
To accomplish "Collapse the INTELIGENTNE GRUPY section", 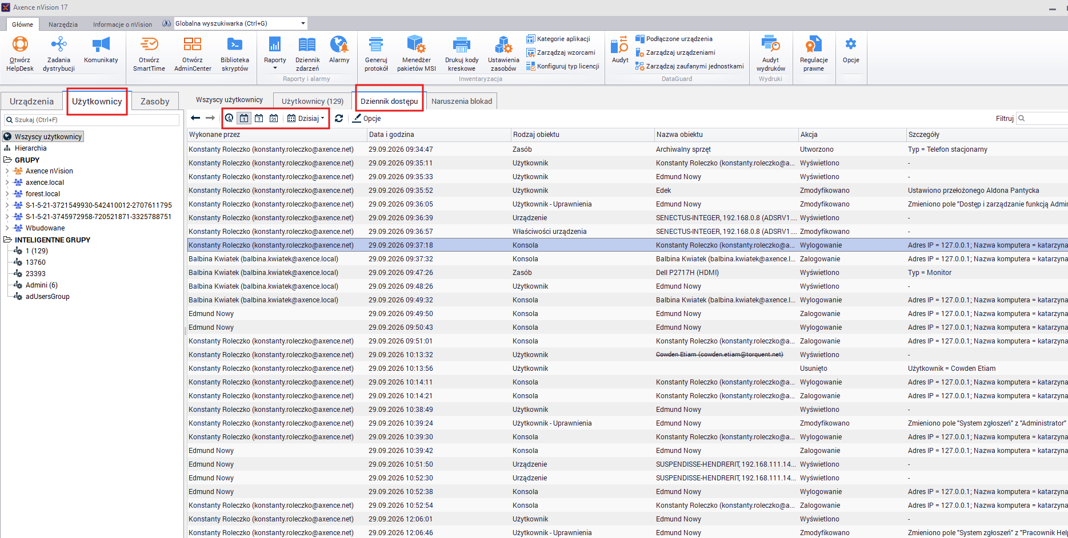I will tap(8, 240).
